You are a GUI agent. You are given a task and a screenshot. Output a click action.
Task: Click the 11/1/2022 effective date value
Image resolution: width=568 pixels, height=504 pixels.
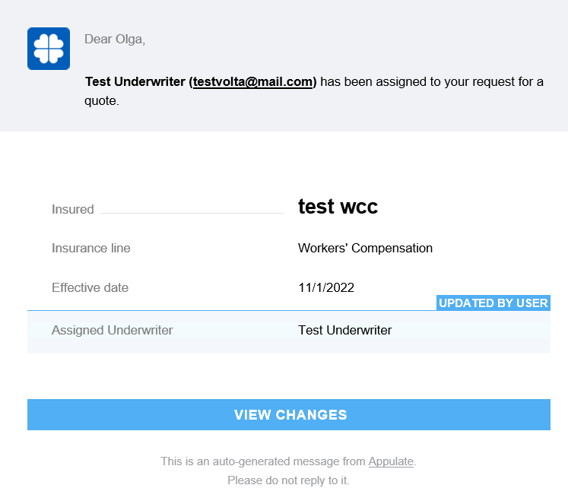point(326,288)
